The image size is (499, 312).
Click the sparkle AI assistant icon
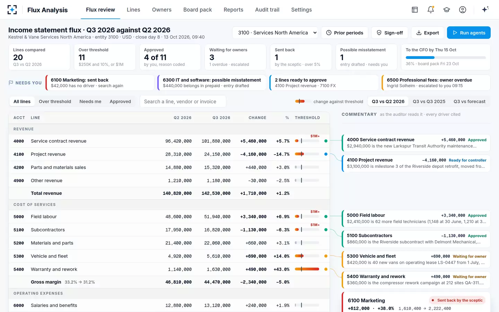point(485,9)
